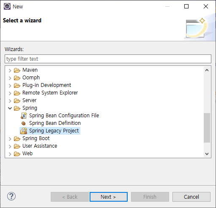Expand the Remote System Explorer category
Screen dimensions: 216x208
[10, 93]
